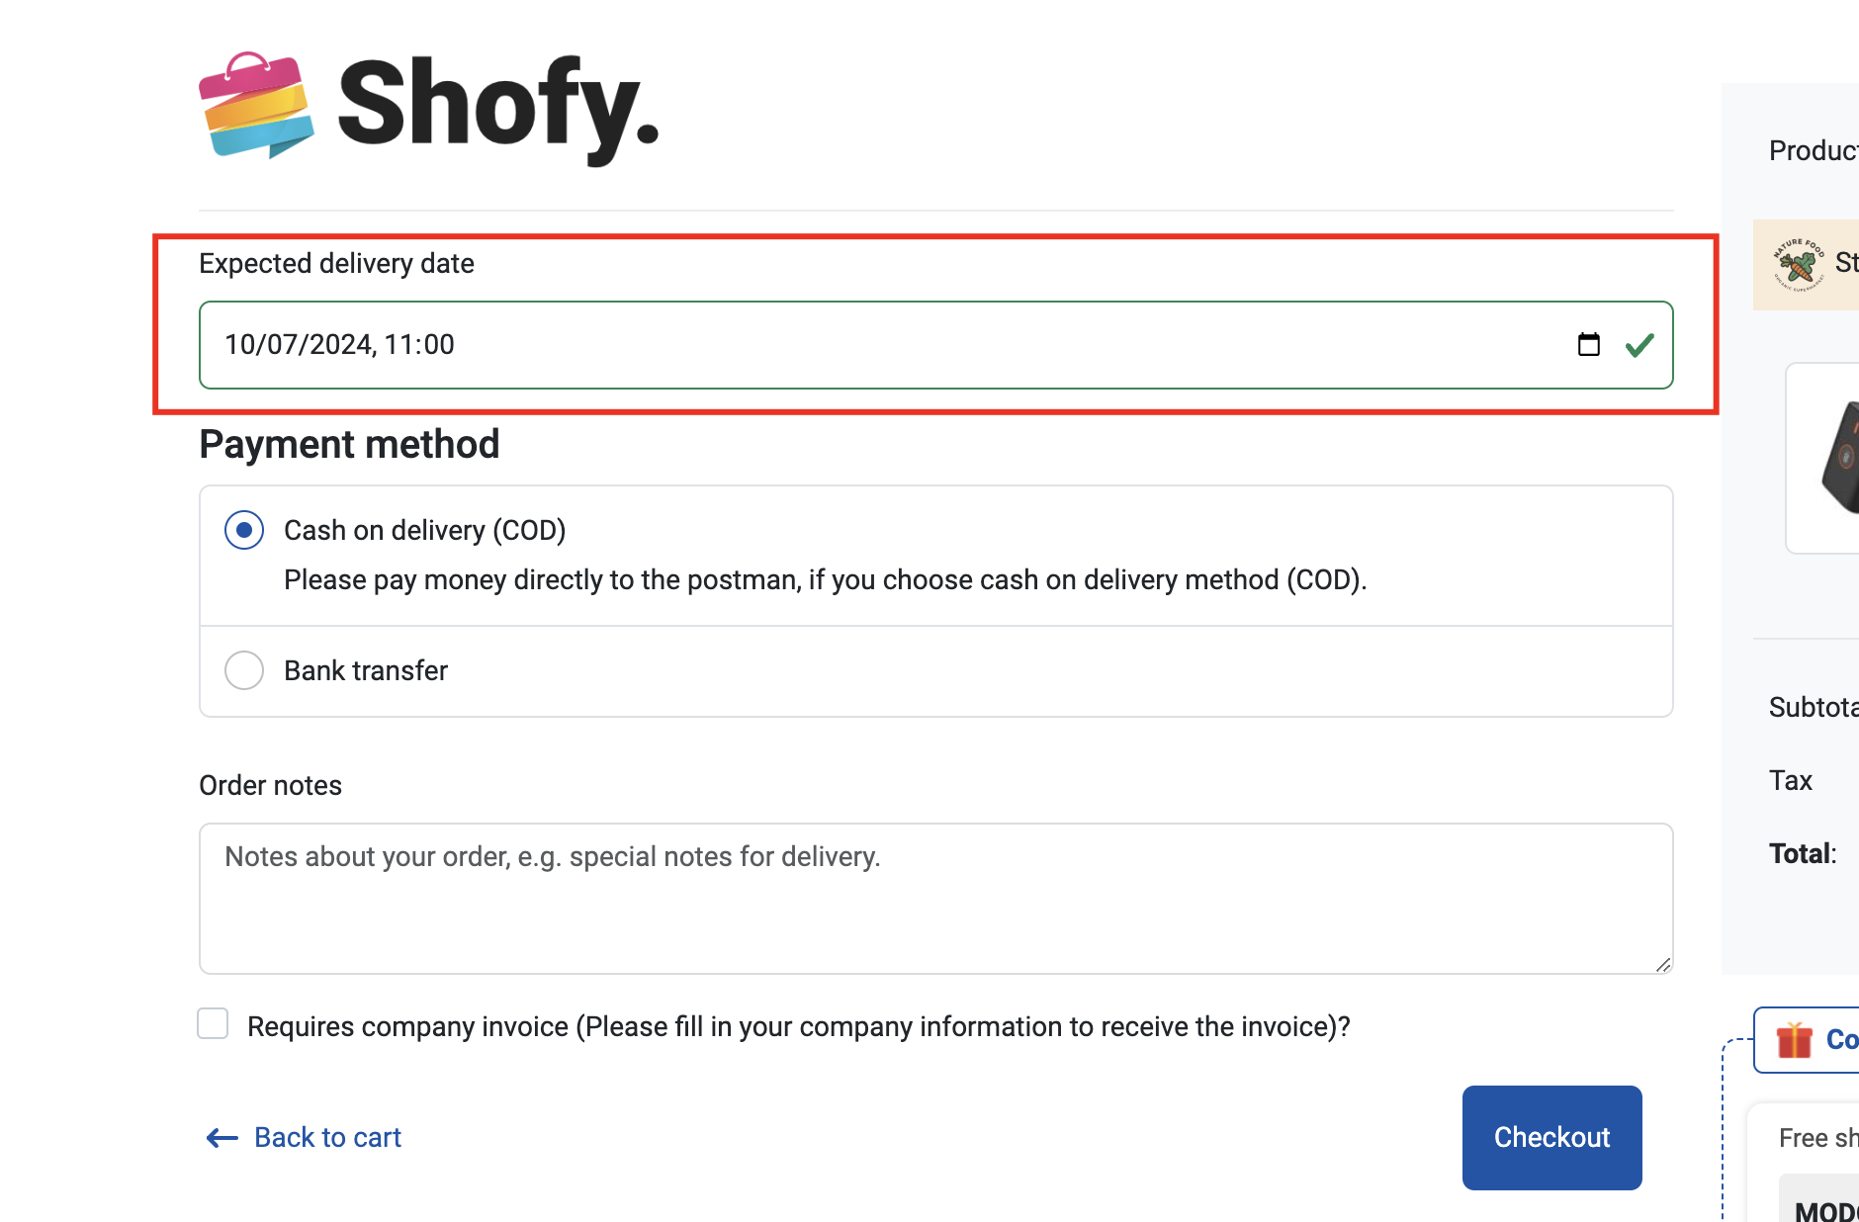Image resolution: width=1859 pixels, height=1222 pixels.
Task: Click into the Order notes text area
Action: [x=935, y=898]
